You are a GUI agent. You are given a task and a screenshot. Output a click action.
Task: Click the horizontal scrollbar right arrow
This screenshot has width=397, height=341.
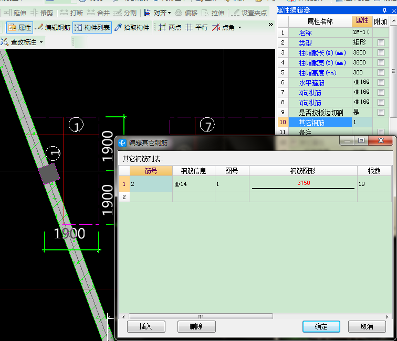(387, 317)
